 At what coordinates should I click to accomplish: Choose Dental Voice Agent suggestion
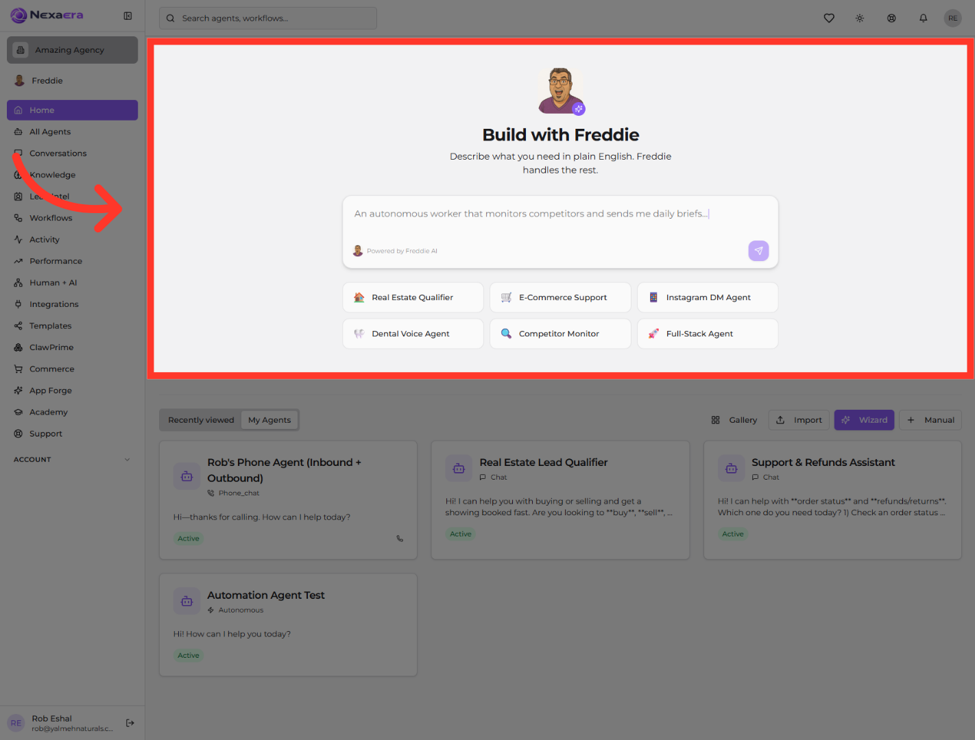(413, 334)
